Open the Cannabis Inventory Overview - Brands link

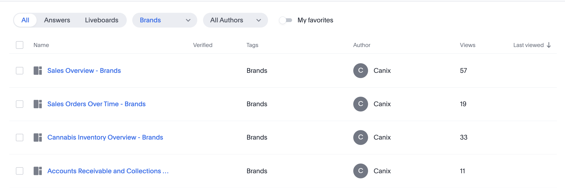[x=105, y=137]
